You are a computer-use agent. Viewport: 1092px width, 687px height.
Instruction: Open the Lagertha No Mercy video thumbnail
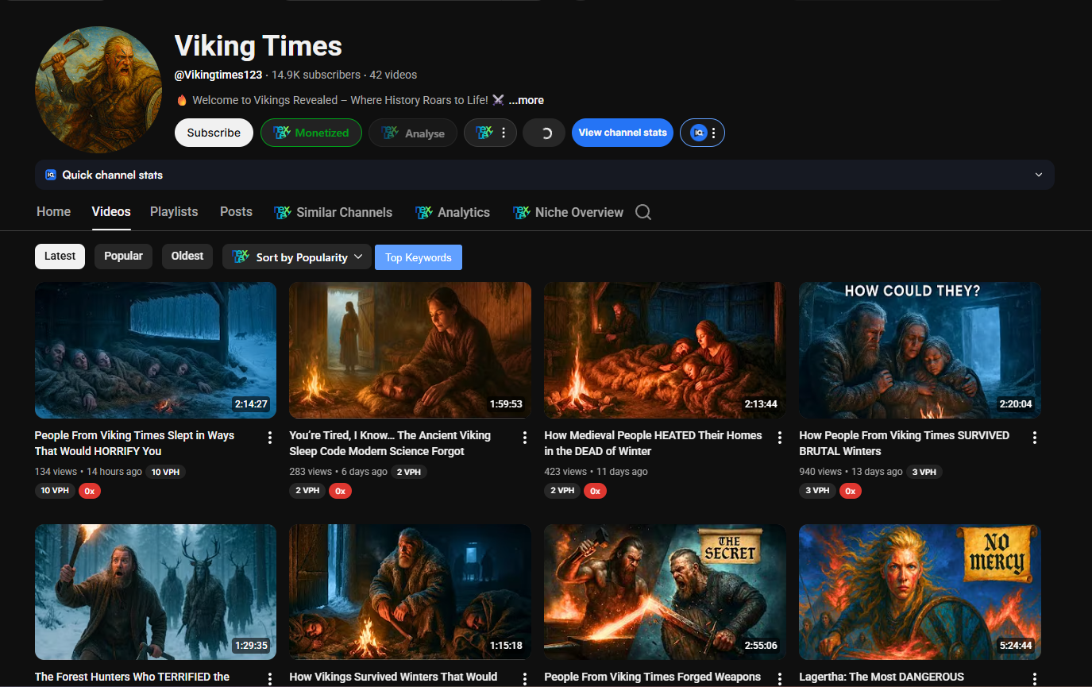pos(920,592)
